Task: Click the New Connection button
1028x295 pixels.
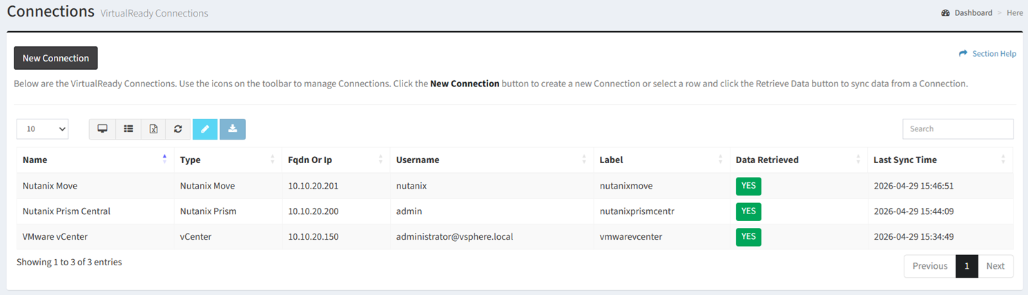Action: tap(56, 58)
